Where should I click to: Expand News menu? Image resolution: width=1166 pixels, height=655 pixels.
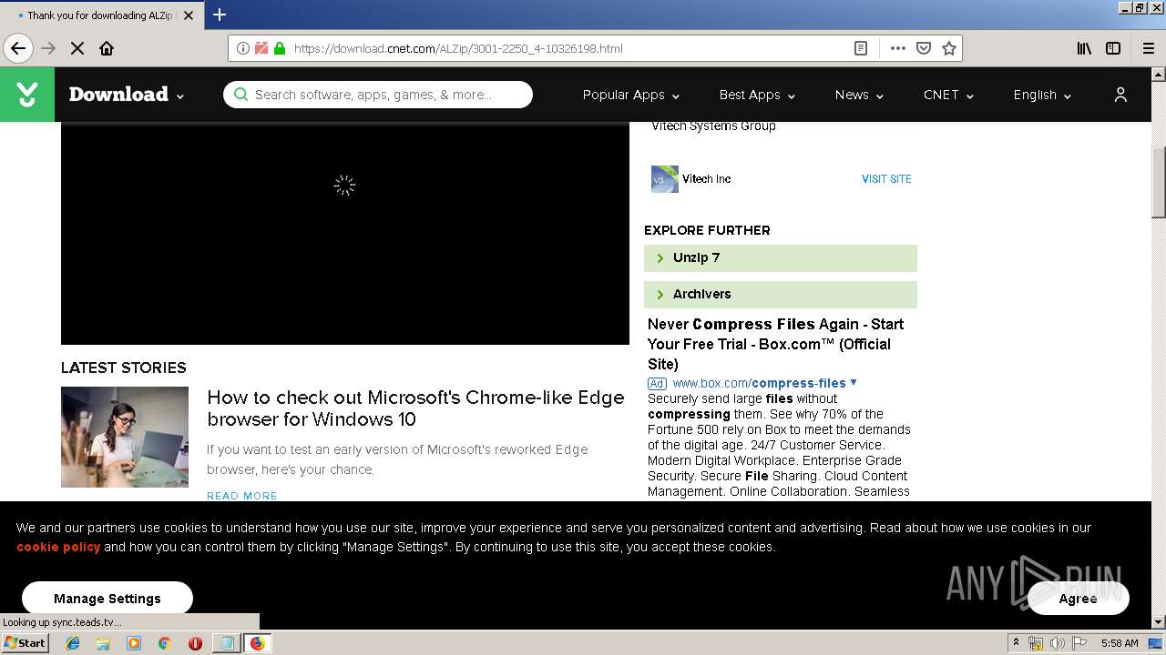point(859,95)
